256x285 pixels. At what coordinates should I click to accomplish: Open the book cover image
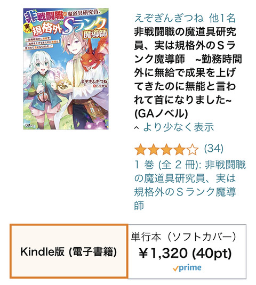tap(66, 69)
